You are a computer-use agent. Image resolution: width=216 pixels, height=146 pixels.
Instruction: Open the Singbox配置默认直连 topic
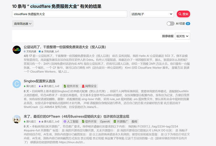(x=39, y=81)
